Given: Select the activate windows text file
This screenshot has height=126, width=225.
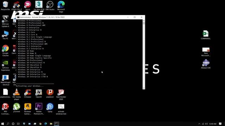Looking at the screenshot, I should click(x=61, y=109).
